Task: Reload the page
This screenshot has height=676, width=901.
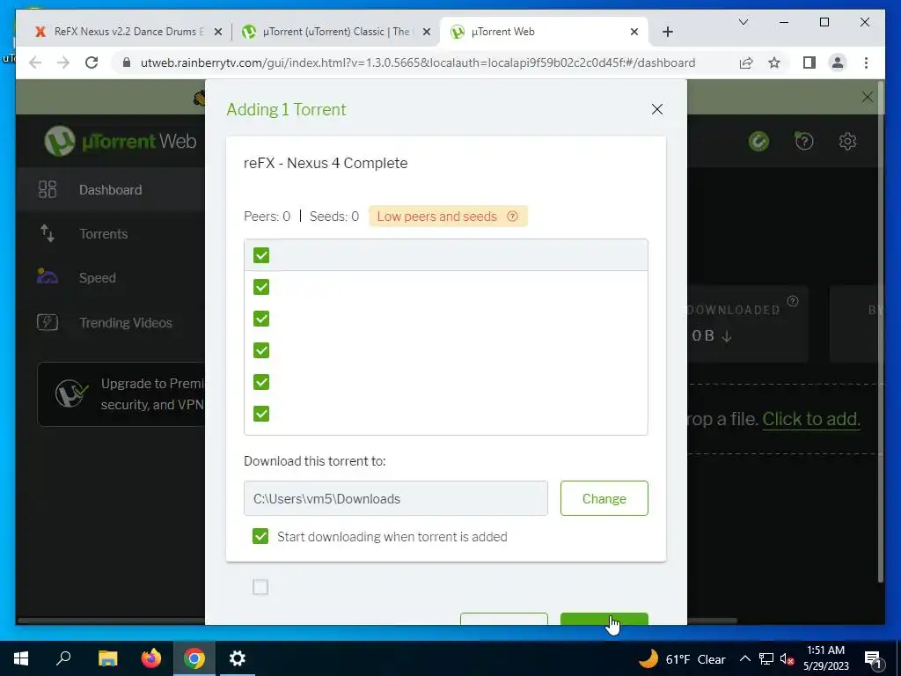Action: pyautogui.click(x=92, y=62)
